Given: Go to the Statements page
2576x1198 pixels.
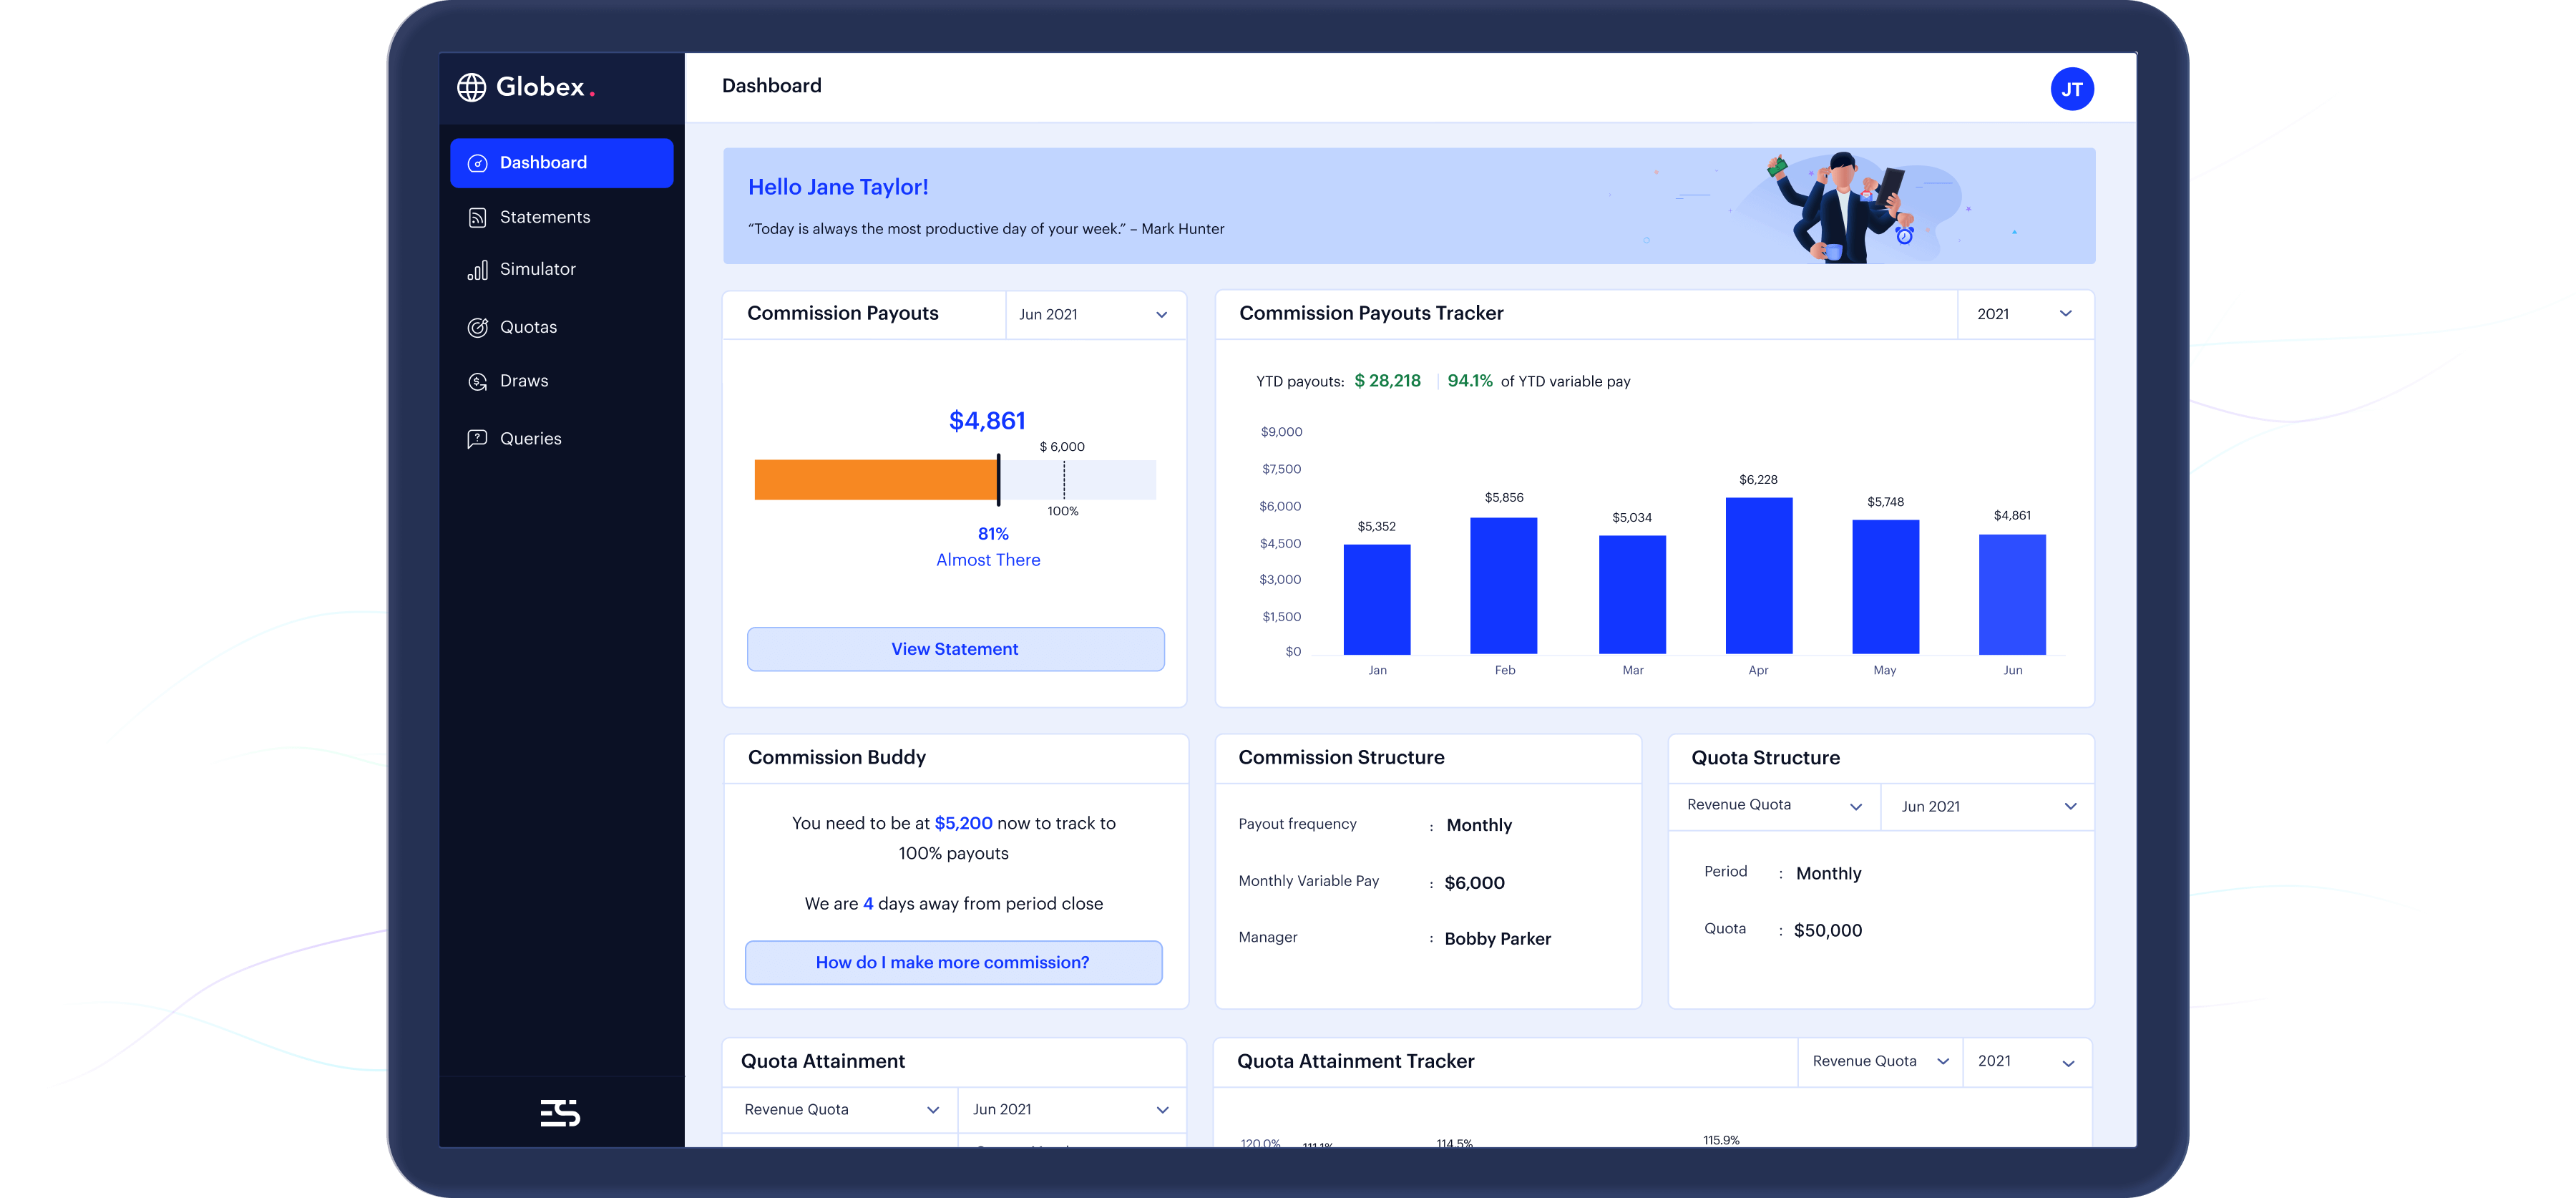Looking at the screenshot, I should pyautogui.click(x=562, y=217).
